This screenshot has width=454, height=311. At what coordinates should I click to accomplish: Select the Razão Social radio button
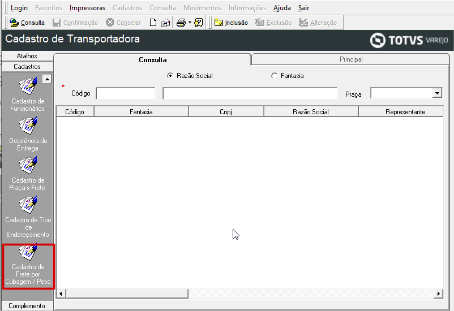[x=170, y=76]
